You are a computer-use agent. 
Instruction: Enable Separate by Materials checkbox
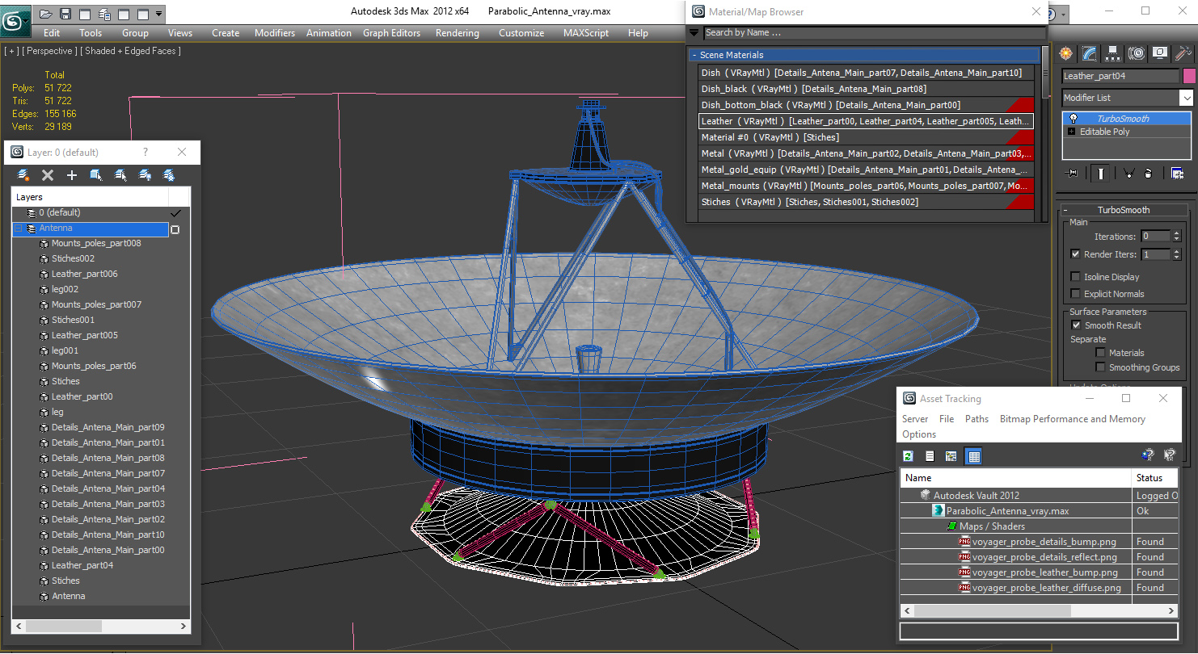coord(1100,353)
